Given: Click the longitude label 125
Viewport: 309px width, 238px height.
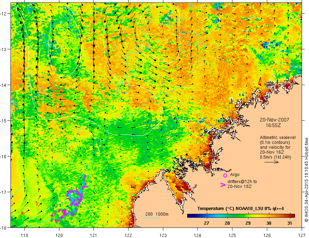Looking at the screenshot, I should (x=232, y=235).
